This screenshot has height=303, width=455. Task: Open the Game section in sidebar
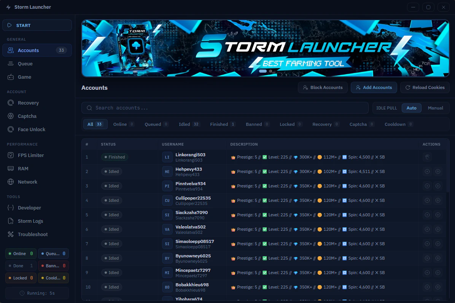pos(37,77)
